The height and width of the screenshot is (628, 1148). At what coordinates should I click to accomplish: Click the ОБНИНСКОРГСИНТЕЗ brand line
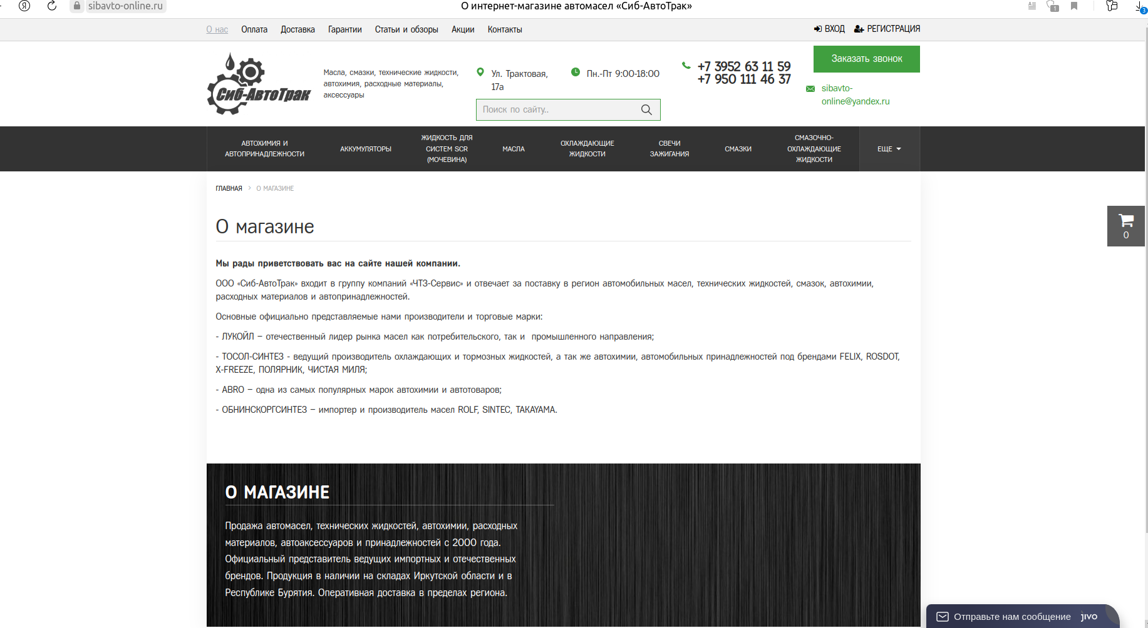[x=386, y=410]
